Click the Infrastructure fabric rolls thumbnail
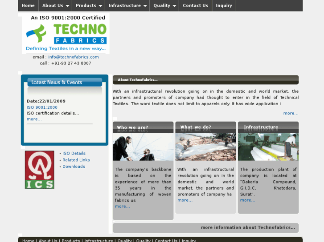 tap(268, 147)
